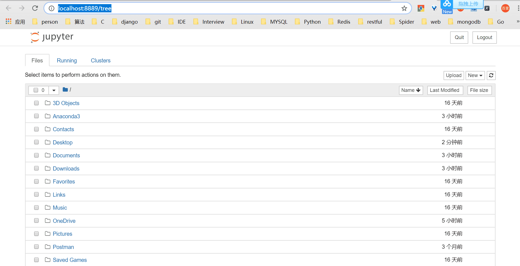
Task: Sort by Last Modified column
Action: click(445, 90)
